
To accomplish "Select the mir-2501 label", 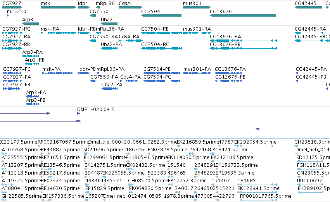I will pos(18,12).
